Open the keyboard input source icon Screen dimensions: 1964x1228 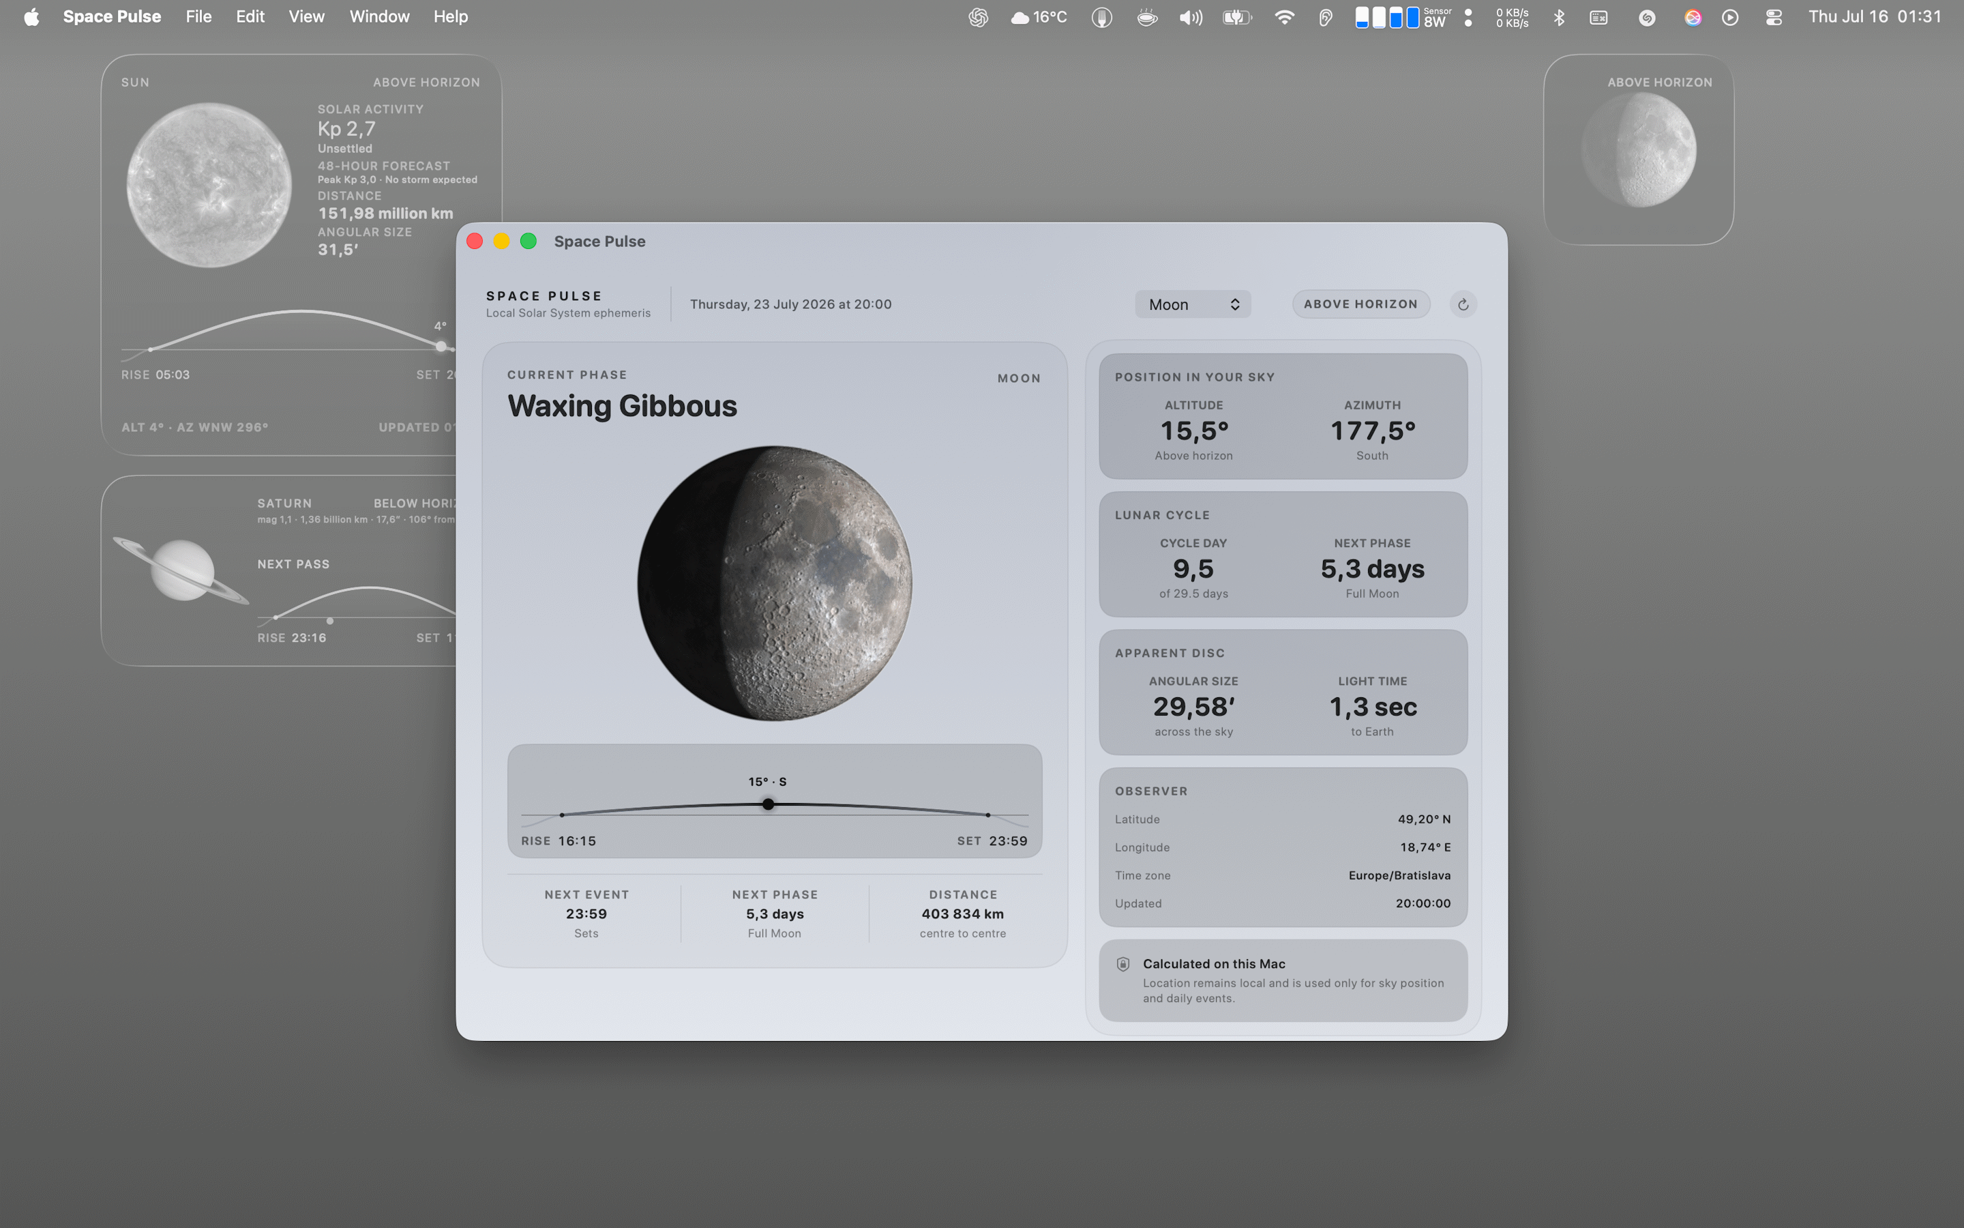tap(1598, 17)
